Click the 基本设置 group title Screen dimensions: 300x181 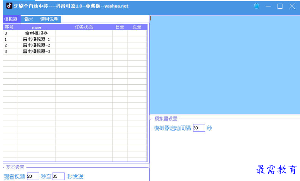click(x=15, y=167)
